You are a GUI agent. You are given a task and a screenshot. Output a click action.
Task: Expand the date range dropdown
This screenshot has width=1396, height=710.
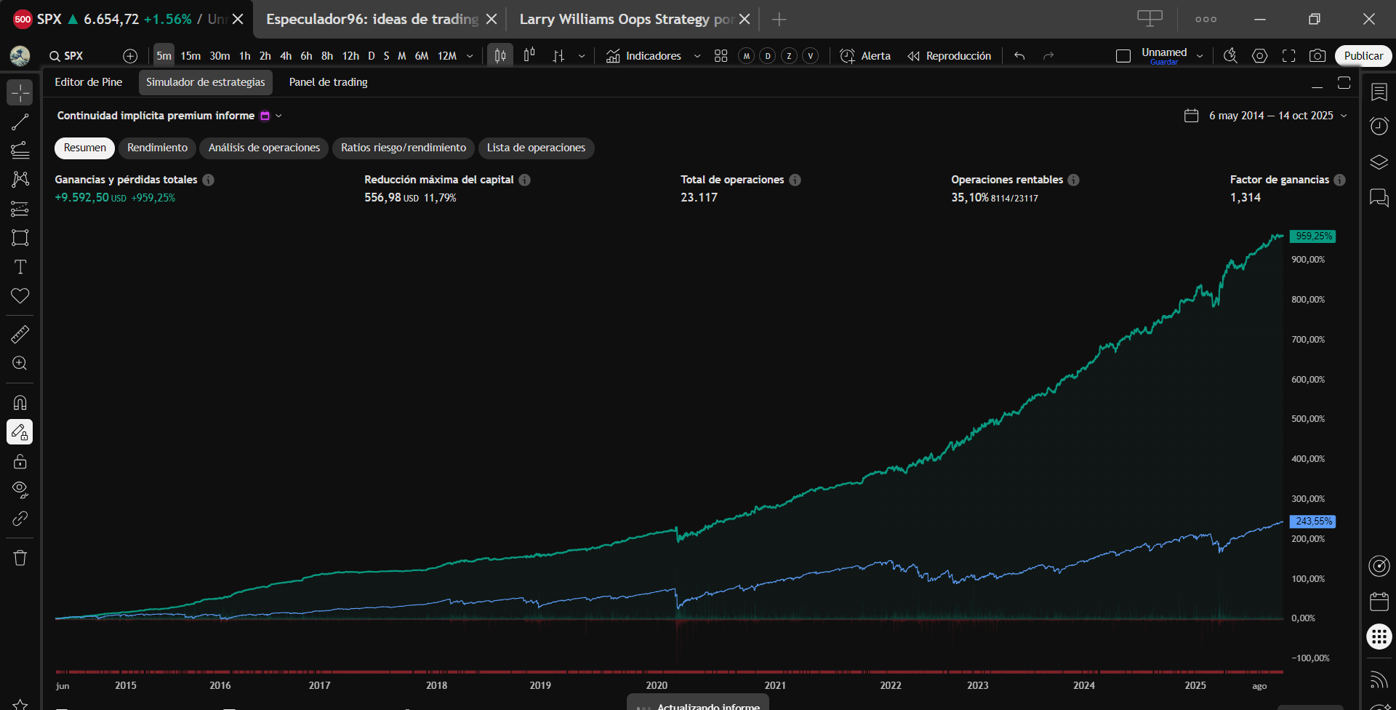1344,116
